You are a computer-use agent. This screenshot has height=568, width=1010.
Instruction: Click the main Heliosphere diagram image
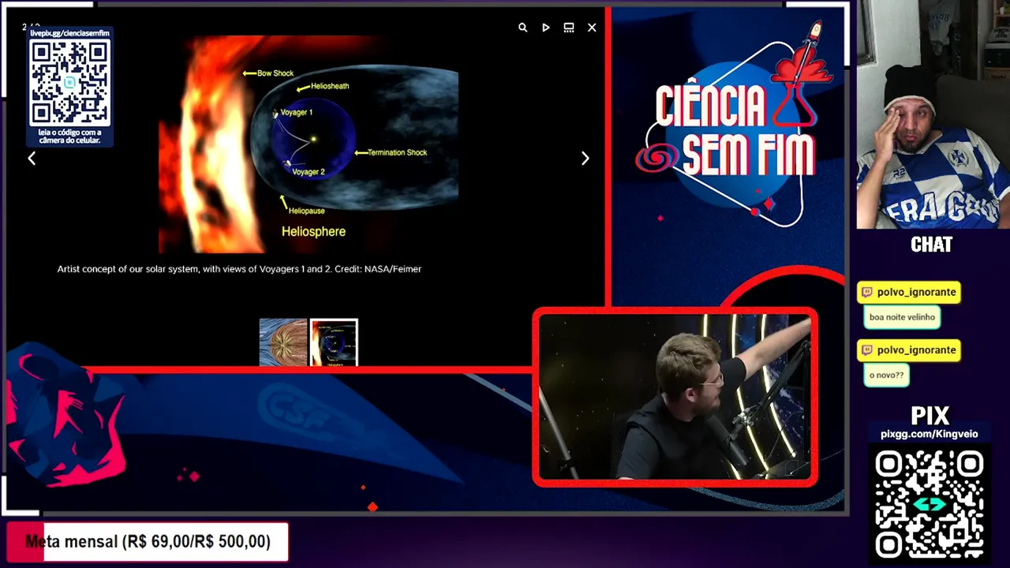309,144
